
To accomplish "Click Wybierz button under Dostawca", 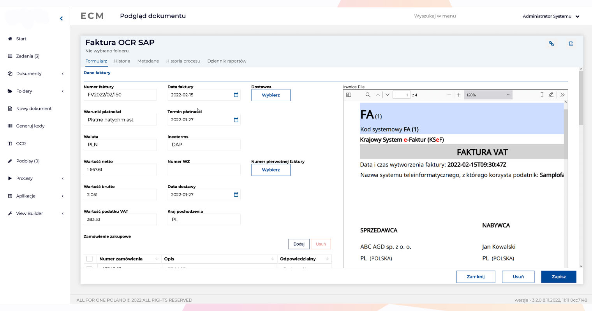I will [271, 95].
